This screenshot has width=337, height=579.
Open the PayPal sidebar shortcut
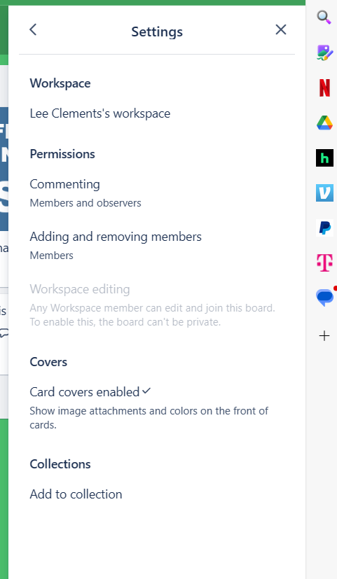click(325, 228)
